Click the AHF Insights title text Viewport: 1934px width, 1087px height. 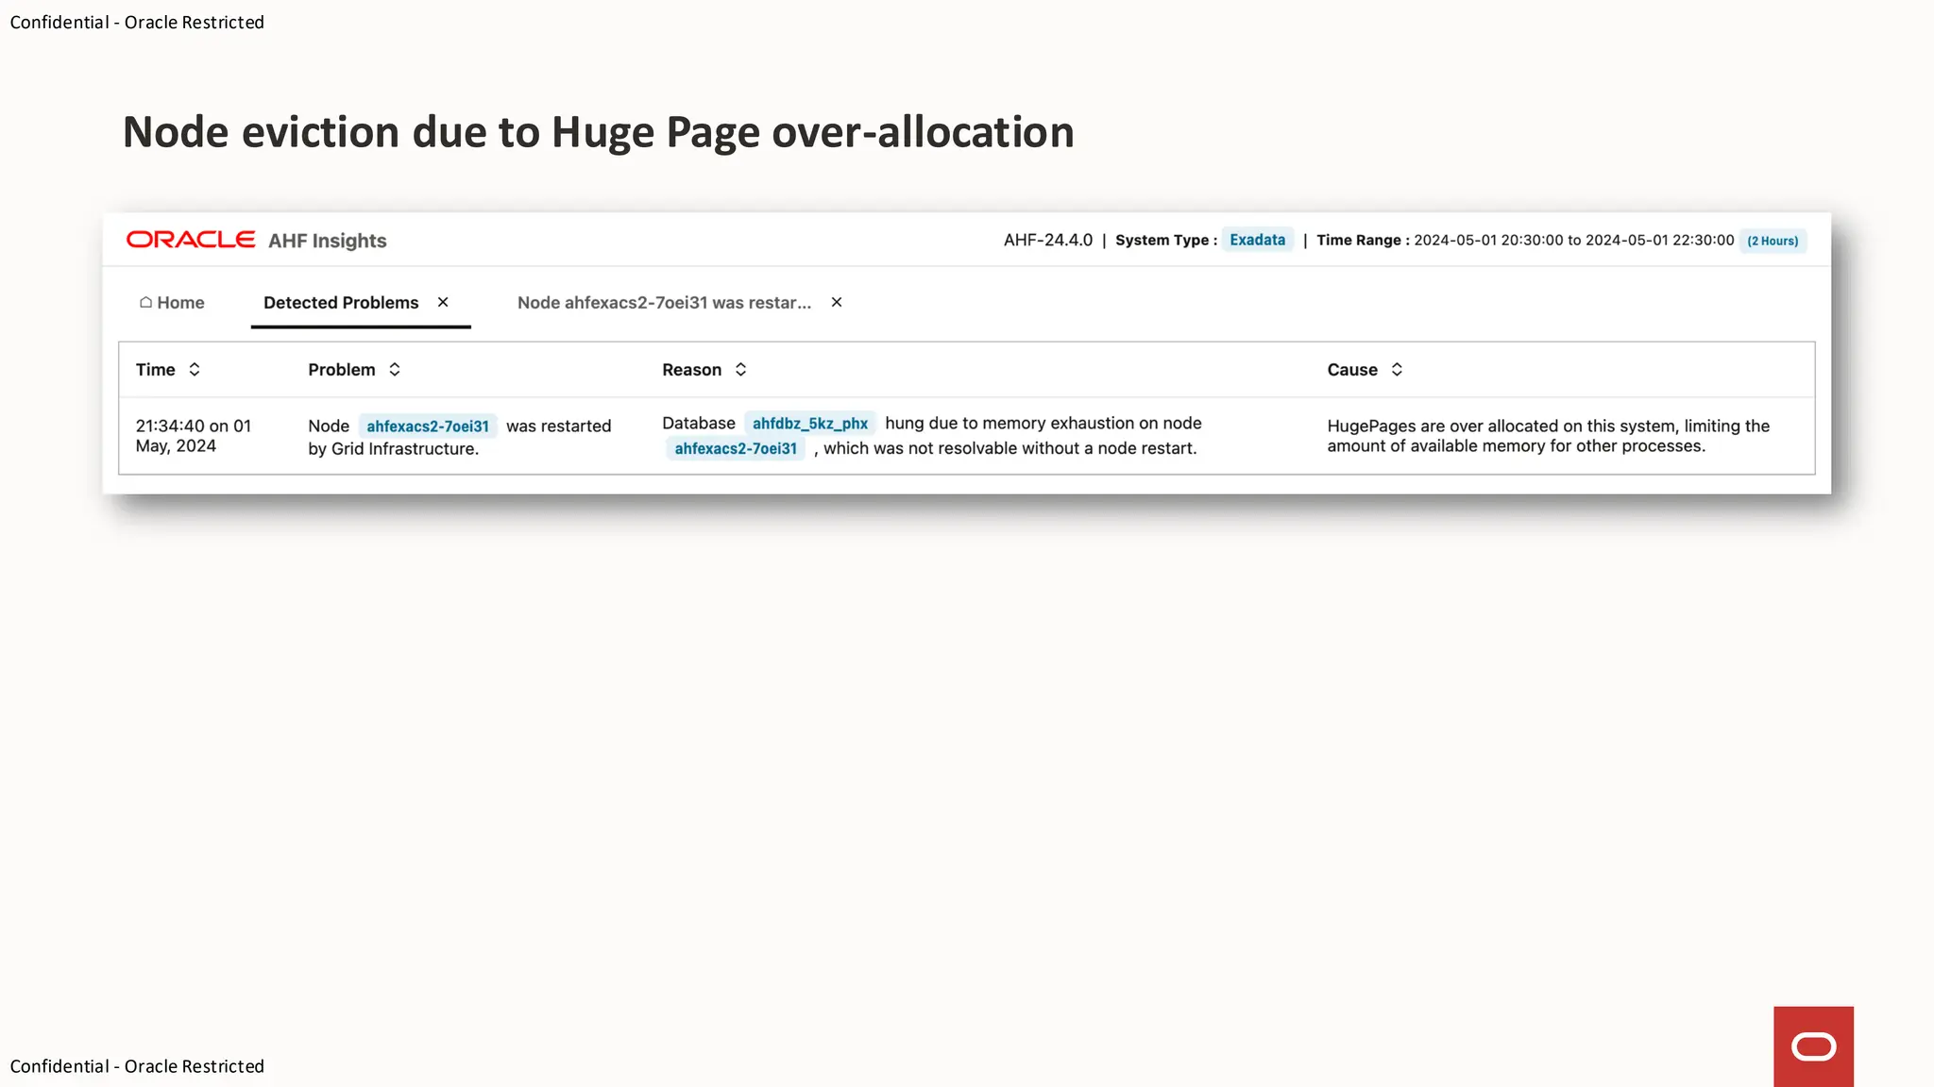click(328, 241)
